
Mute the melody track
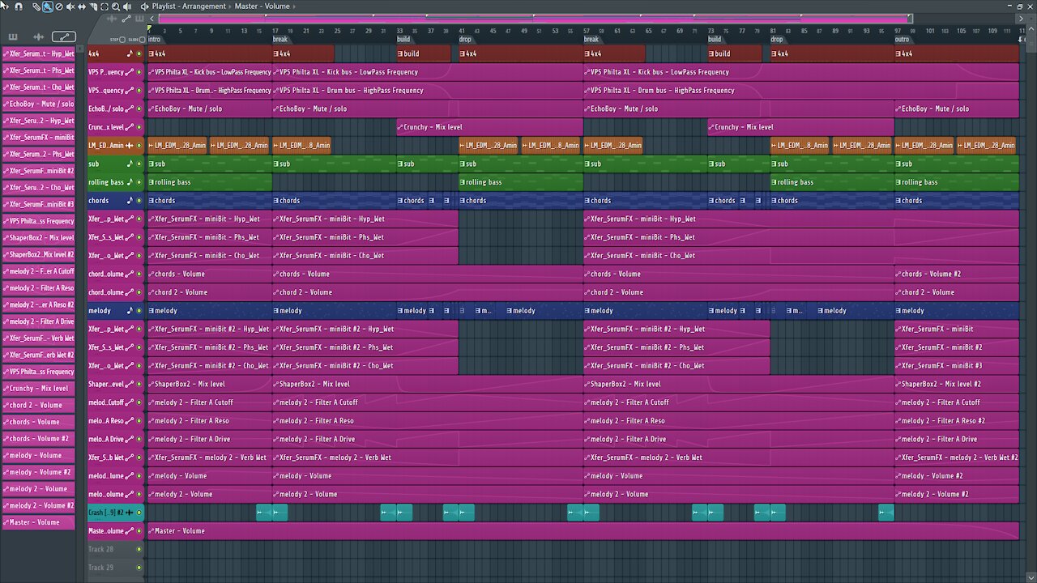pos(139,310)
